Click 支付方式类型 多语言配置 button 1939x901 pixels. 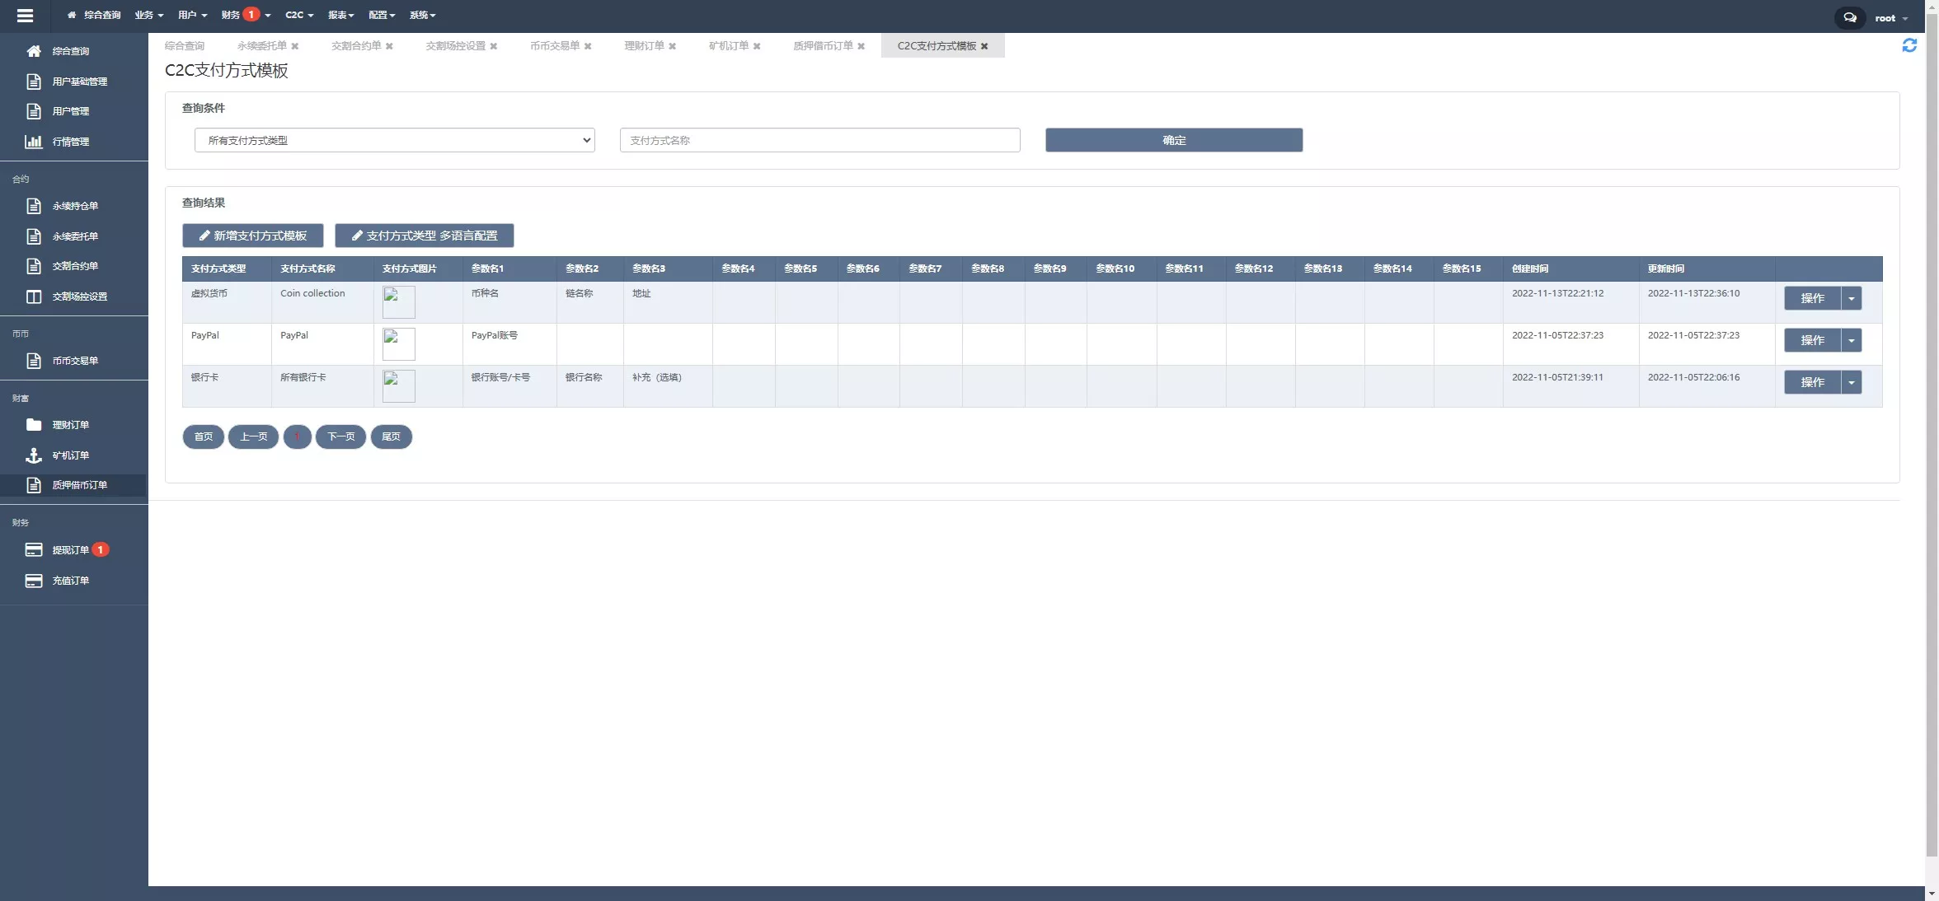(x=424, y=236)
